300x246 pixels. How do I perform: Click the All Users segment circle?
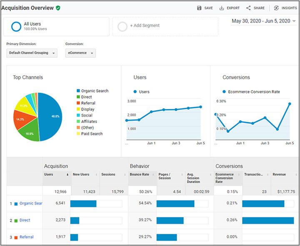pyautogui.click(x=16, y=27)
